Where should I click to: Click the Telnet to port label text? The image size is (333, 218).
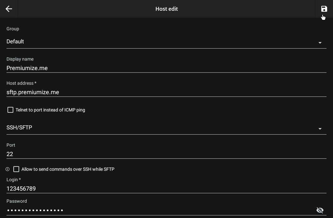(x=50, y=110)
